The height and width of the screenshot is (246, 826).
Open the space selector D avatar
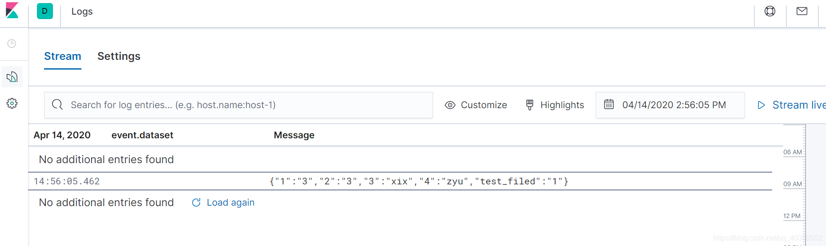click(x=45, y=11)
